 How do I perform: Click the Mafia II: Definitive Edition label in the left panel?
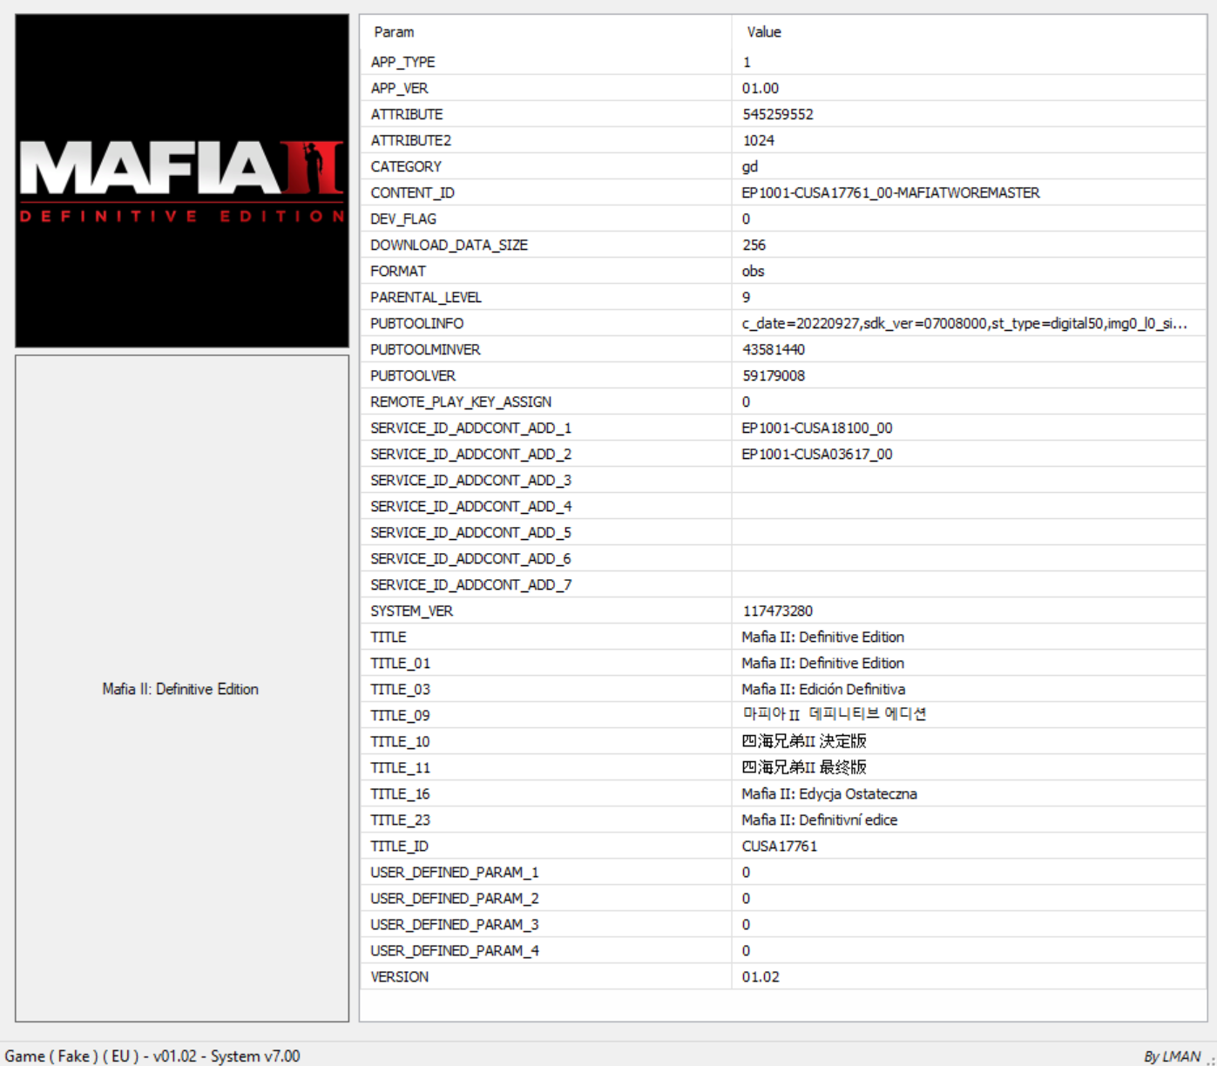coord(180,689)
